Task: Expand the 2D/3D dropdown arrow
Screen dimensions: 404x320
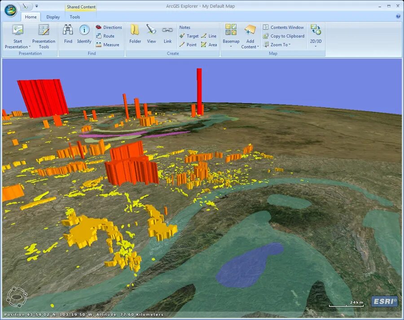Action: (316, 47)
